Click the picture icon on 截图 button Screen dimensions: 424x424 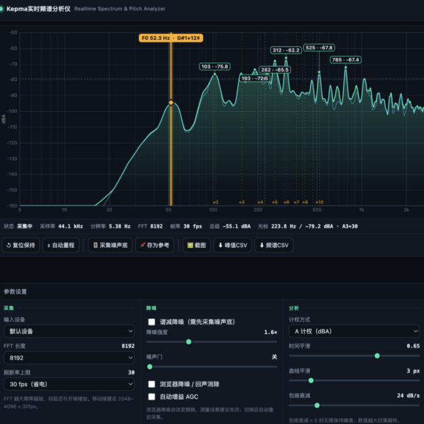[190, 245]
